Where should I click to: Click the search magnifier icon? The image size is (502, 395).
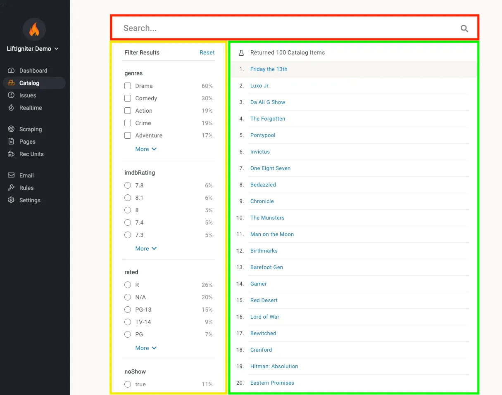464,28
